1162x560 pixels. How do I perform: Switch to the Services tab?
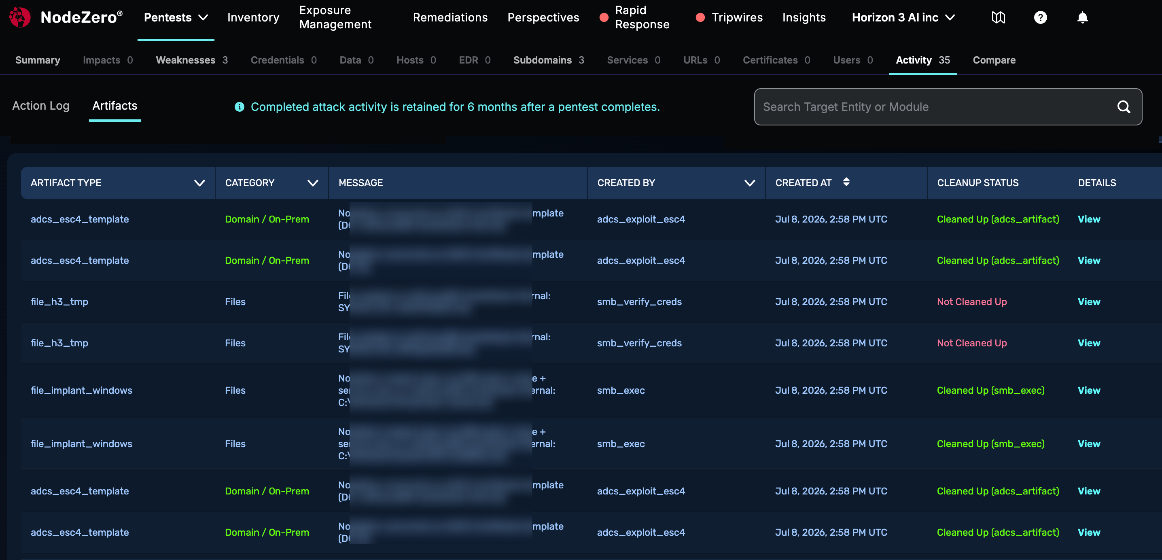pos(634,60)
